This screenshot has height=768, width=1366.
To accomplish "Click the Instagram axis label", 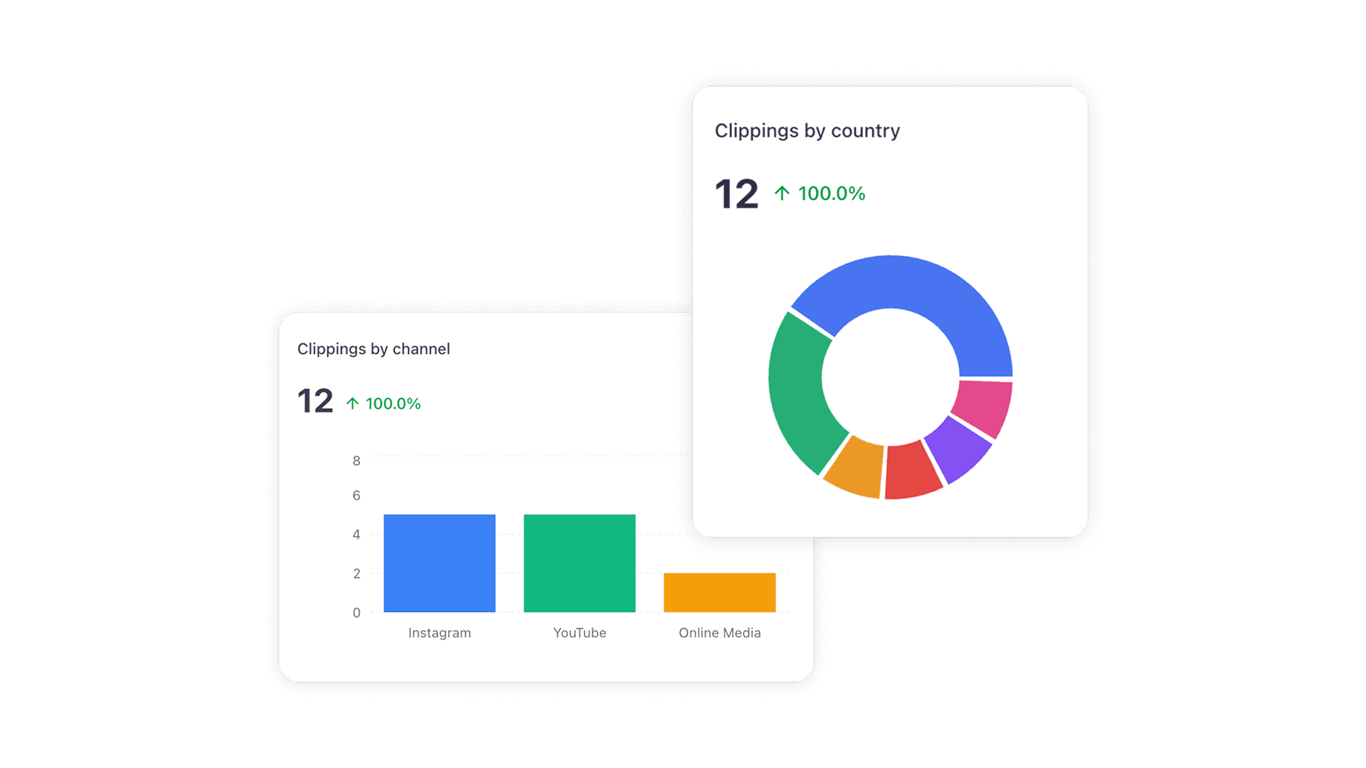I will point(439,632).
